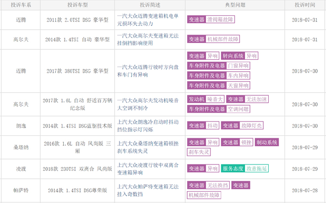Click model 2017款 380TSI DSG 豪华型
The image size is (326, 203).
(x=78, y=71)
